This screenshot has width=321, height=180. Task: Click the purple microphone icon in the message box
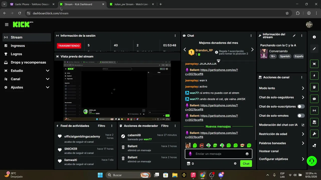190,154
